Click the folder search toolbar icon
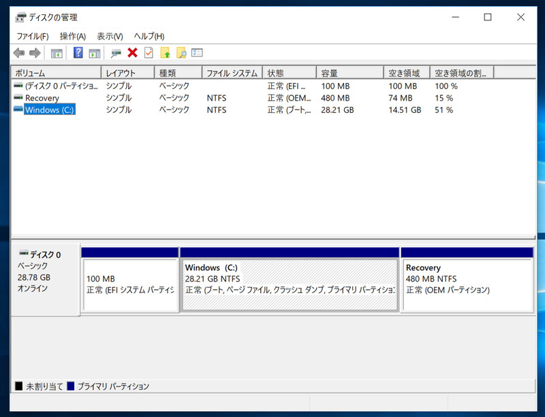The height and width of the screenshot is (417, 545). [181, 53]
